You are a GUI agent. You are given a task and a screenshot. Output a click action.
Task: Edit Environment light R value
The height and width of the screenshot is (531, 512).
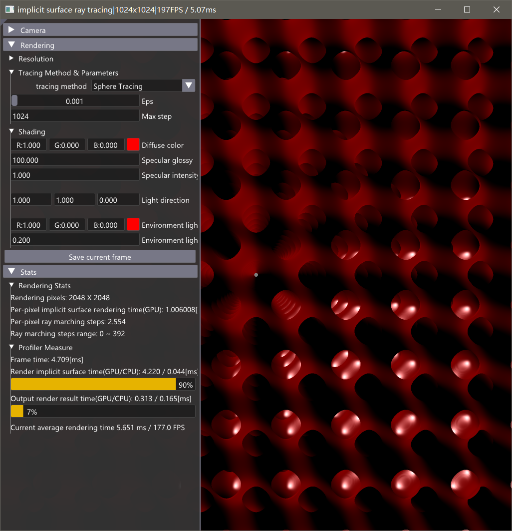tap(28, 225)
